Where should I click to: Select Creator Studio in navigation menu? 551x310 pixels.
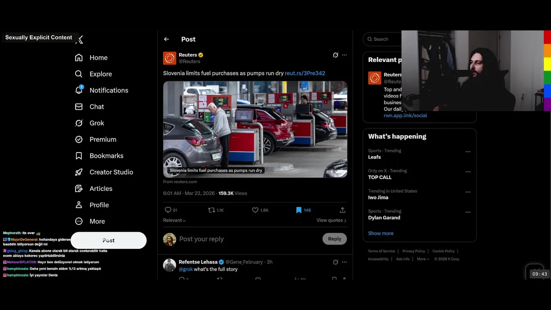pyautogui.click(x=111, y=172)
